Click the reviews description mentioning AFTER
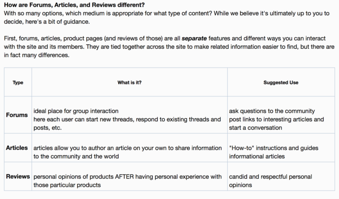339x199 pixels. point(127,181)
